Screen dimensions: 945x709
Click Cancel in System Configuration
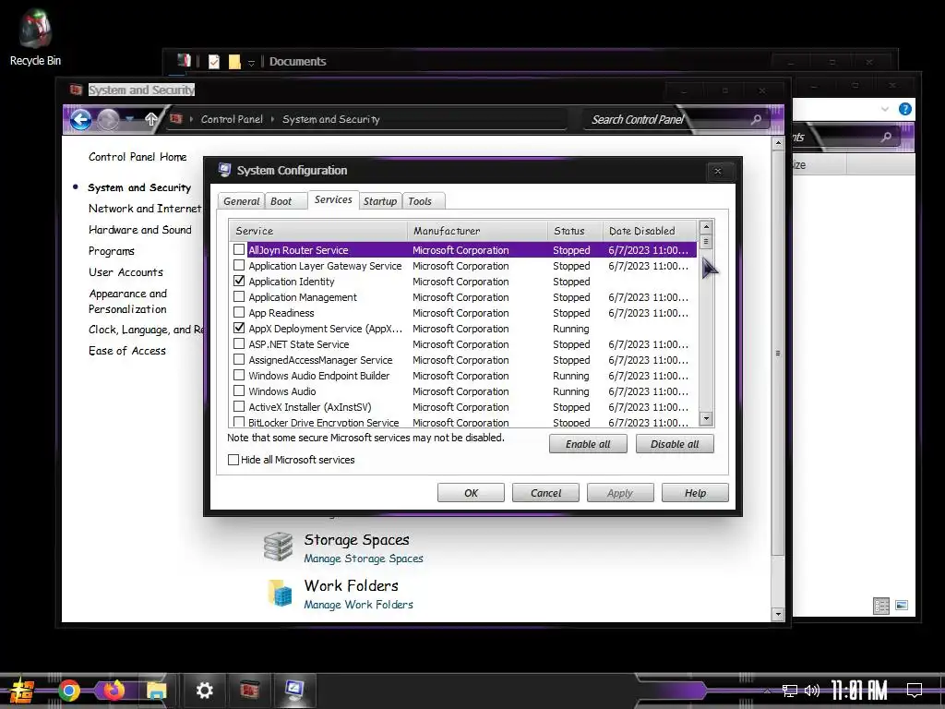(x=545, y=493)
